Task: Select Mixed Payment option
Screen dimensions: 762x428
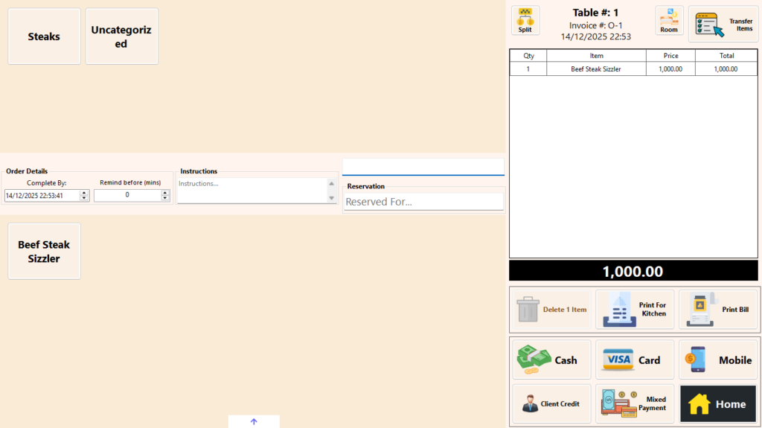Action: (x=634, y=403)
